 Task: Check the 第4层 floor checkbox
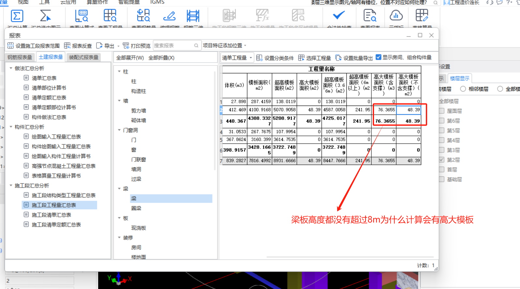(x=442, y=140)
